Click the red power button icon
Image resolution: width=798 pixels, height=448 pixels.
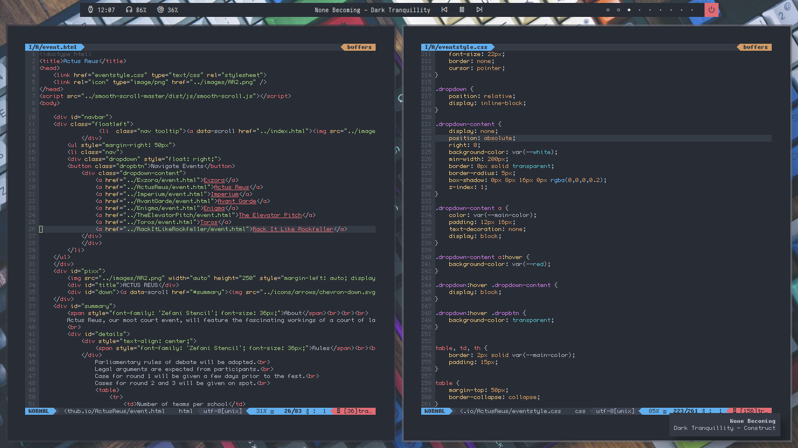pos(711,10)
